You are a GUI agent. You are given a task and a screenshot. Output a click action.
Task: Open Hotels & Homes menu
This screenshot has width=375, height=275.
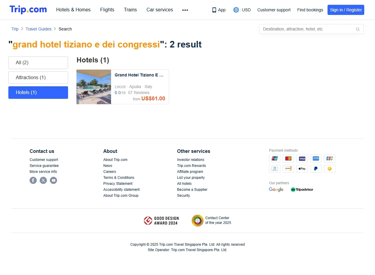pos(73,10)
